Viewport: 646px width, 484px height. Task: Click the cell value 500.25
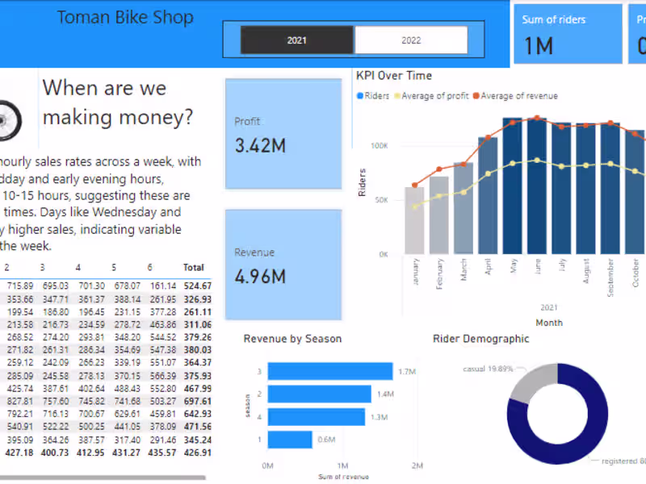(x=91, y=427)
